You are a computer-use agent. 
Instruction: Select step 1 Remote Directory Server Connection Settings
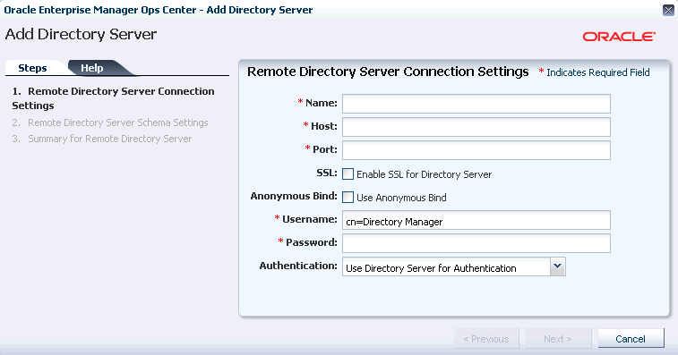pyautogui.click(x=113, y=98)
